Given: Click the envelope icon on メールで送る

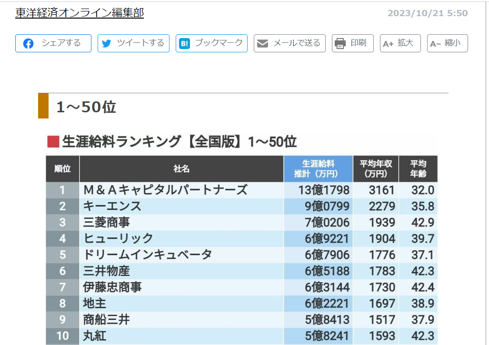Looking at the screenshot, I should 262,43.
